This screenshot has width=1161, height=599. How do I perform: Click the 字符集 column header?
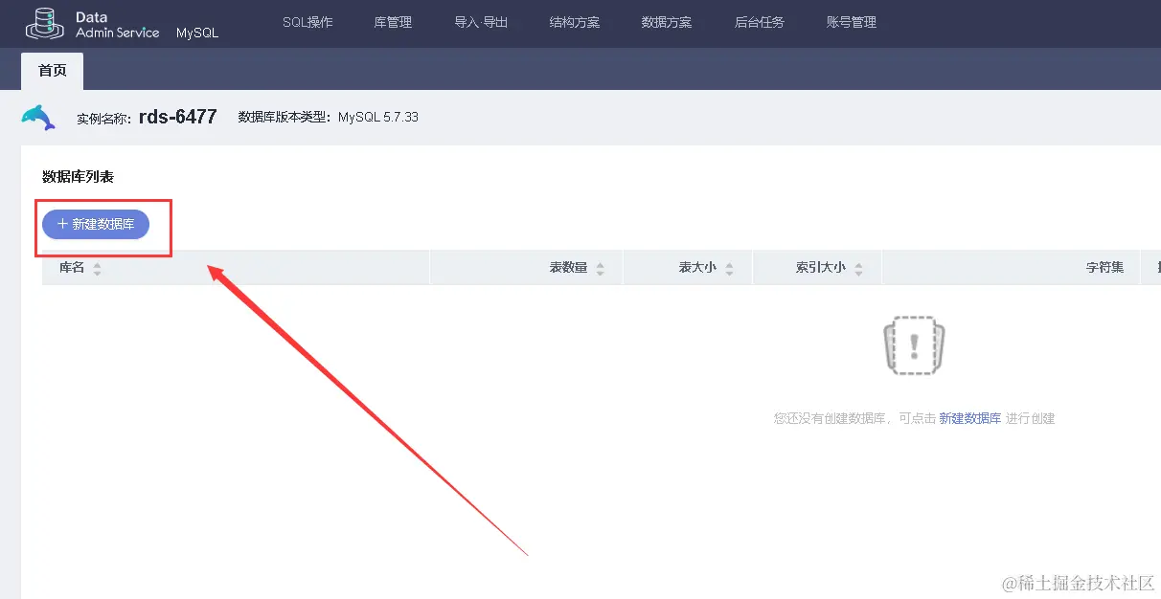pos(1012,268)
